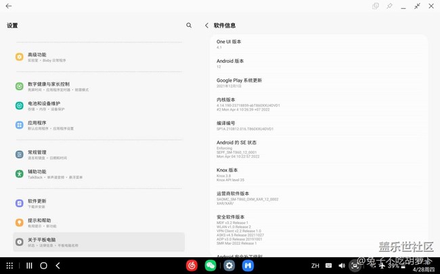Pin the window with pushpin icon
Image resolution: width=440 pixels, height=274 pixels.
(389, 6)
